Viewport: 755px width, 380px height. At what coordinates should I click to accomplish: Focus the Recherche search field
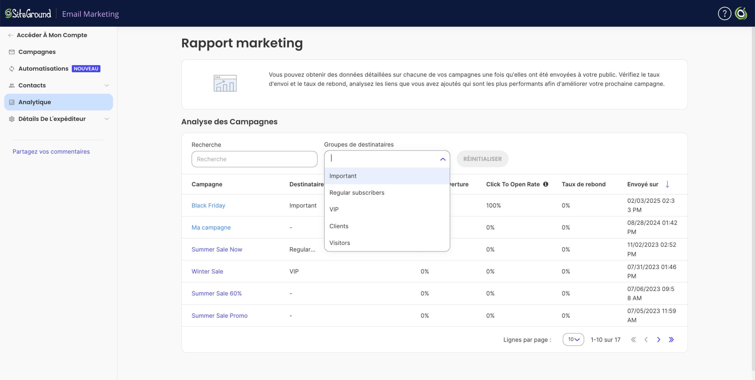(x=254, y=159)
